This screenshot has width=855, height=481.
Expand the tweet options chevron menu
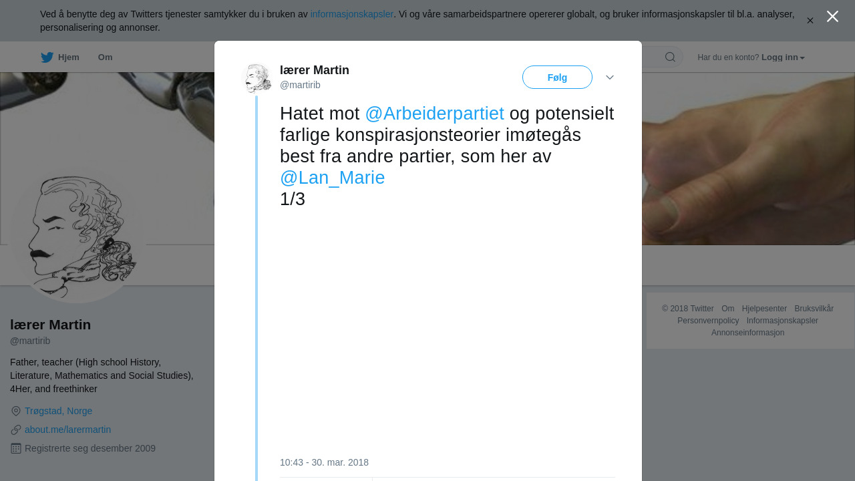610,77
